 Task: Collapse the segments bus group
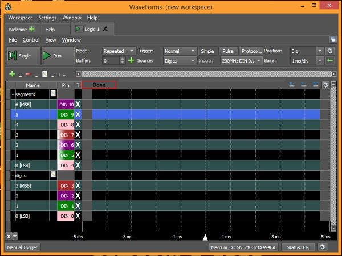13,94
